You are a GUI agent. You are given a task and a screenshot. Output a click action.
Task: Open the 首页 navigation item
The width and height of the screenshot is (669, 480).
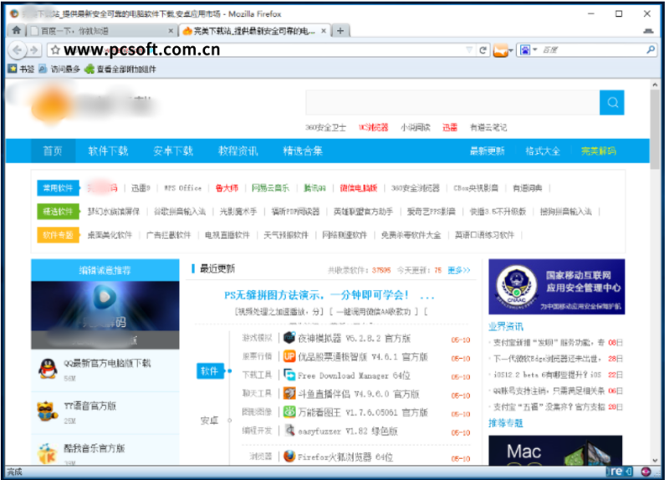click(x=53, y=151)
